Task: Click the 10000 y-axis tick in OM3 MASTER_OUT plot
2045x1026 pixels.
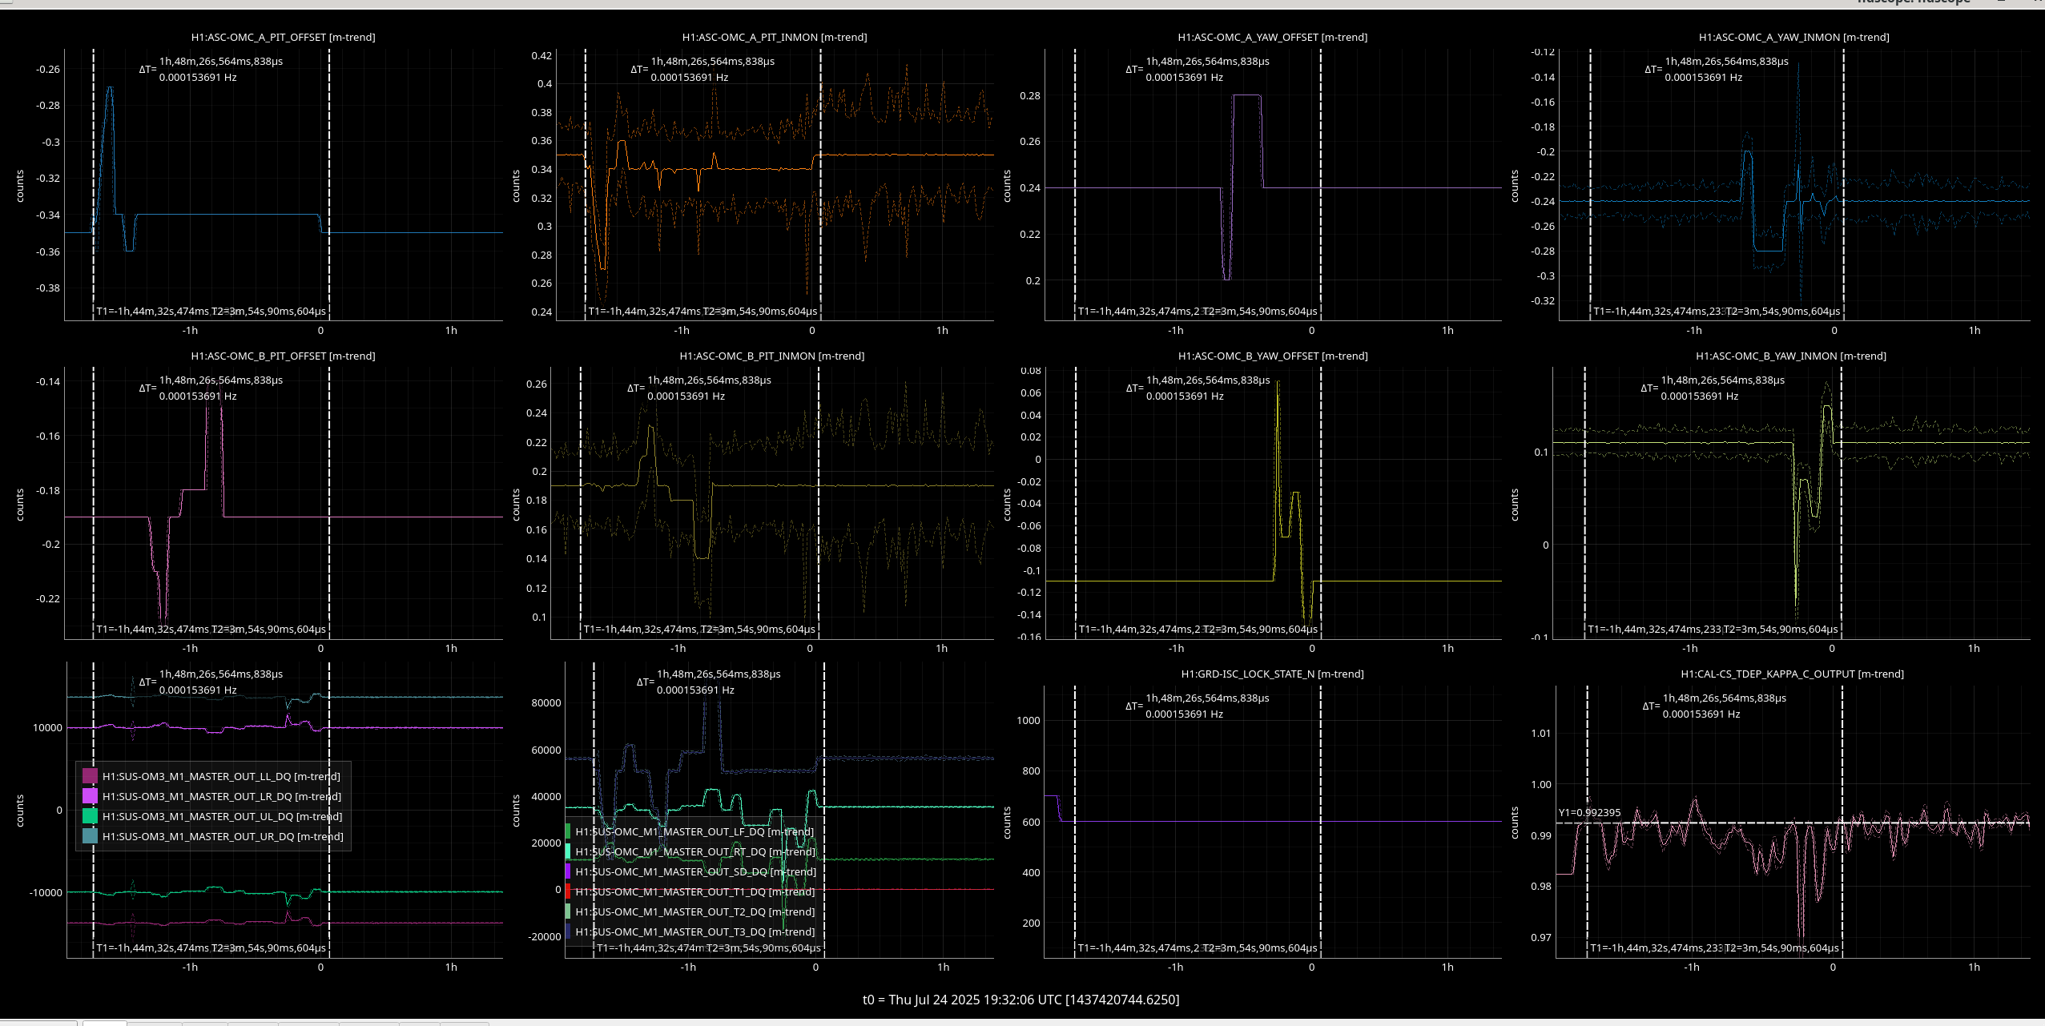Action: tap(47, 727)
